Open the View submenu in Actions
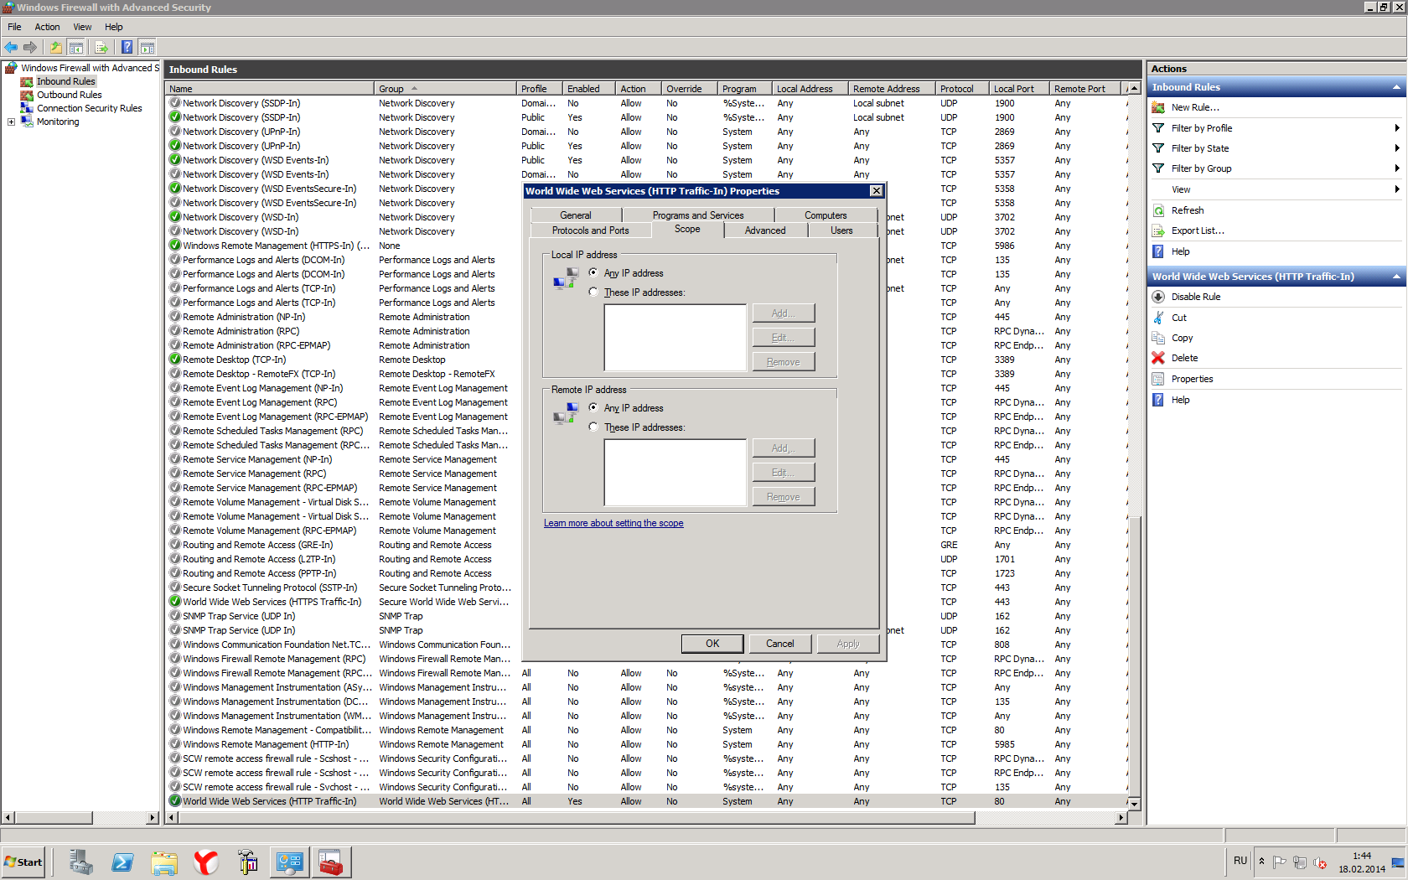The image size is (1408, 880). [1276, 189]
